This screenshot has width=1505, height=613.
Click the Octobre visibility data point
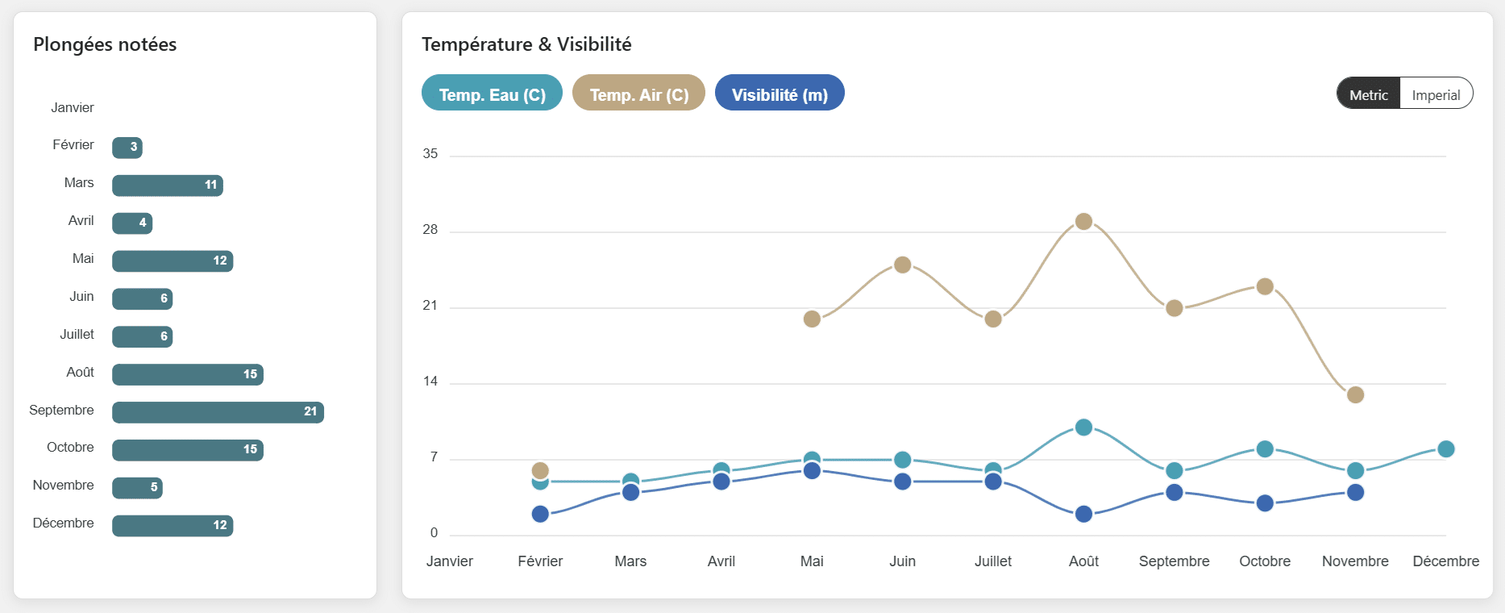tap(1265, 503)
